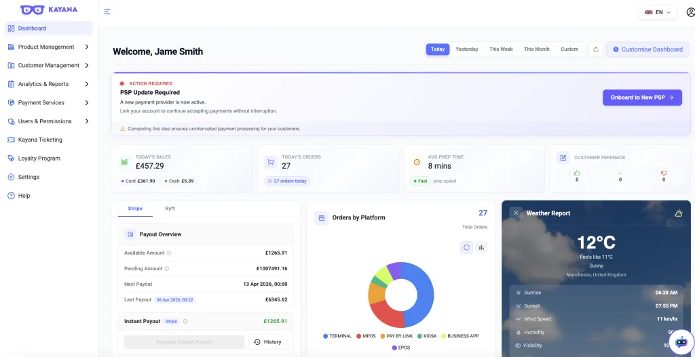The height and width of the screenshot is (357, 695).
Task: Click the Product Management sidebar icon
Action: pos(11,47)
